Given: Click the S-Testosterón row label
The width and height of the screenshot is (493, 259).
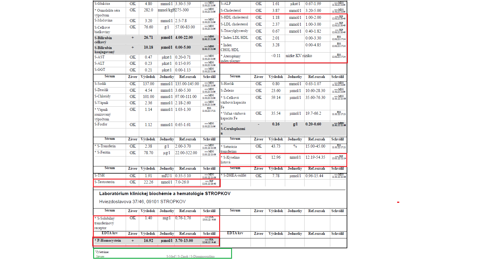Looking at the screenshot, I should tap(104, 182).
